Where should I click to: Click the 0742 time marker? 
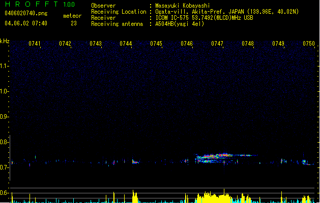click(65, 44)
